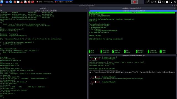177x99 pixels.
Task: Open the Burp Suite launcher icon
Action: tap(14, 2)
